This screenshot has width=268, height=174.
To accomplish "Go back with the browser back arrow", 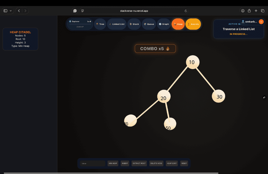I will [x=19, y=11].
